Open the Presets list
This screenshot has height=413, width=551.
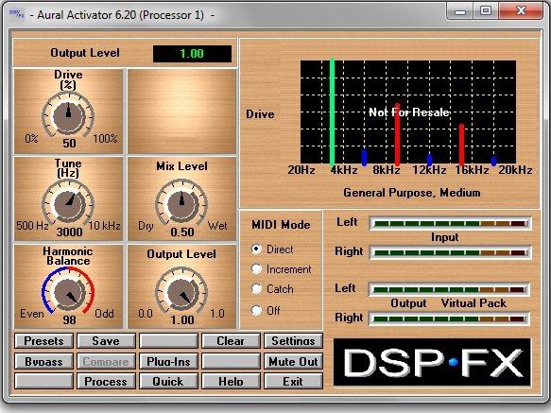[43, 341]
